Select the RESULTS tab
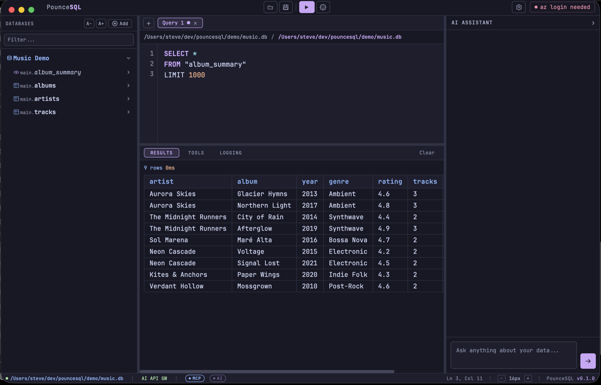Screen dimensions: 601x385 161,153
